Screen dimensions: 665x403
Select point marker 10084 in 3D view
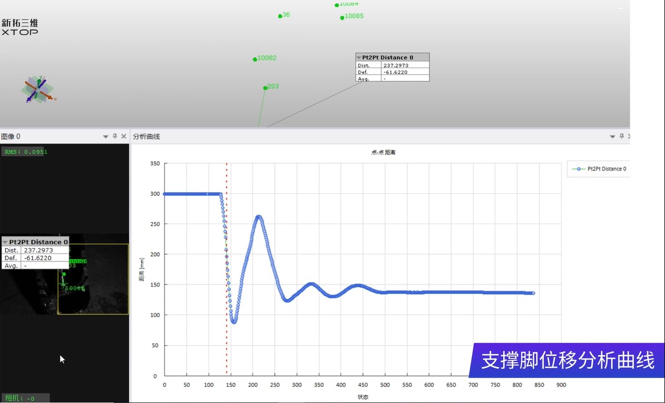[x=336, y=4]
